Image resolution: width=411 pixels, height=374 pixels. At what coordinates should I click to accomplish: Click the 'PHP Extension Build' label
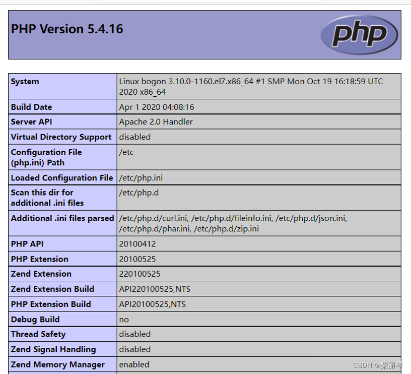[x=51, y=304]
